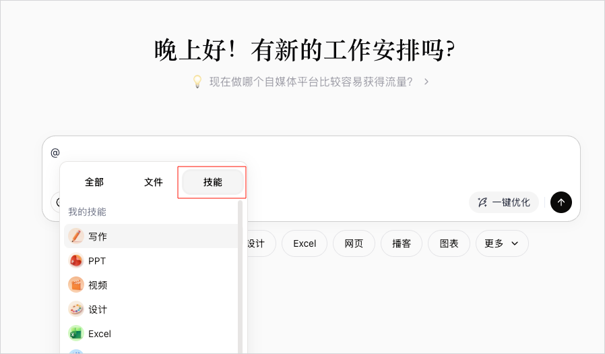Choose 写作 from my skills list

tap(151, 236)
